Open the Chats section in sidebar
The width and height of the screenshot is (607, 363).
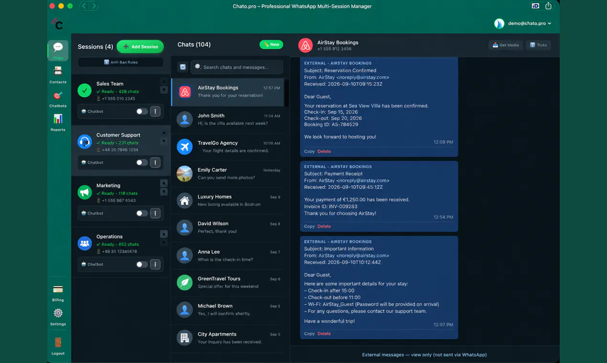[x=58, y=50]
